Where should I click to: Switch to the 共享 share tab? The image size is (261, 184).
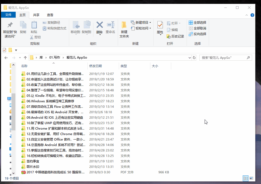36,15
